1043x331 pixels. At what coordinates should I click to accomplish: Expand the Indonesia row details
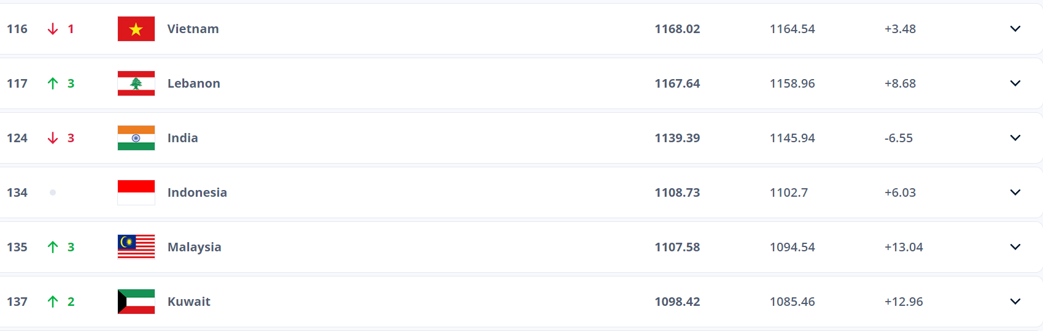tap(1015, 192)
